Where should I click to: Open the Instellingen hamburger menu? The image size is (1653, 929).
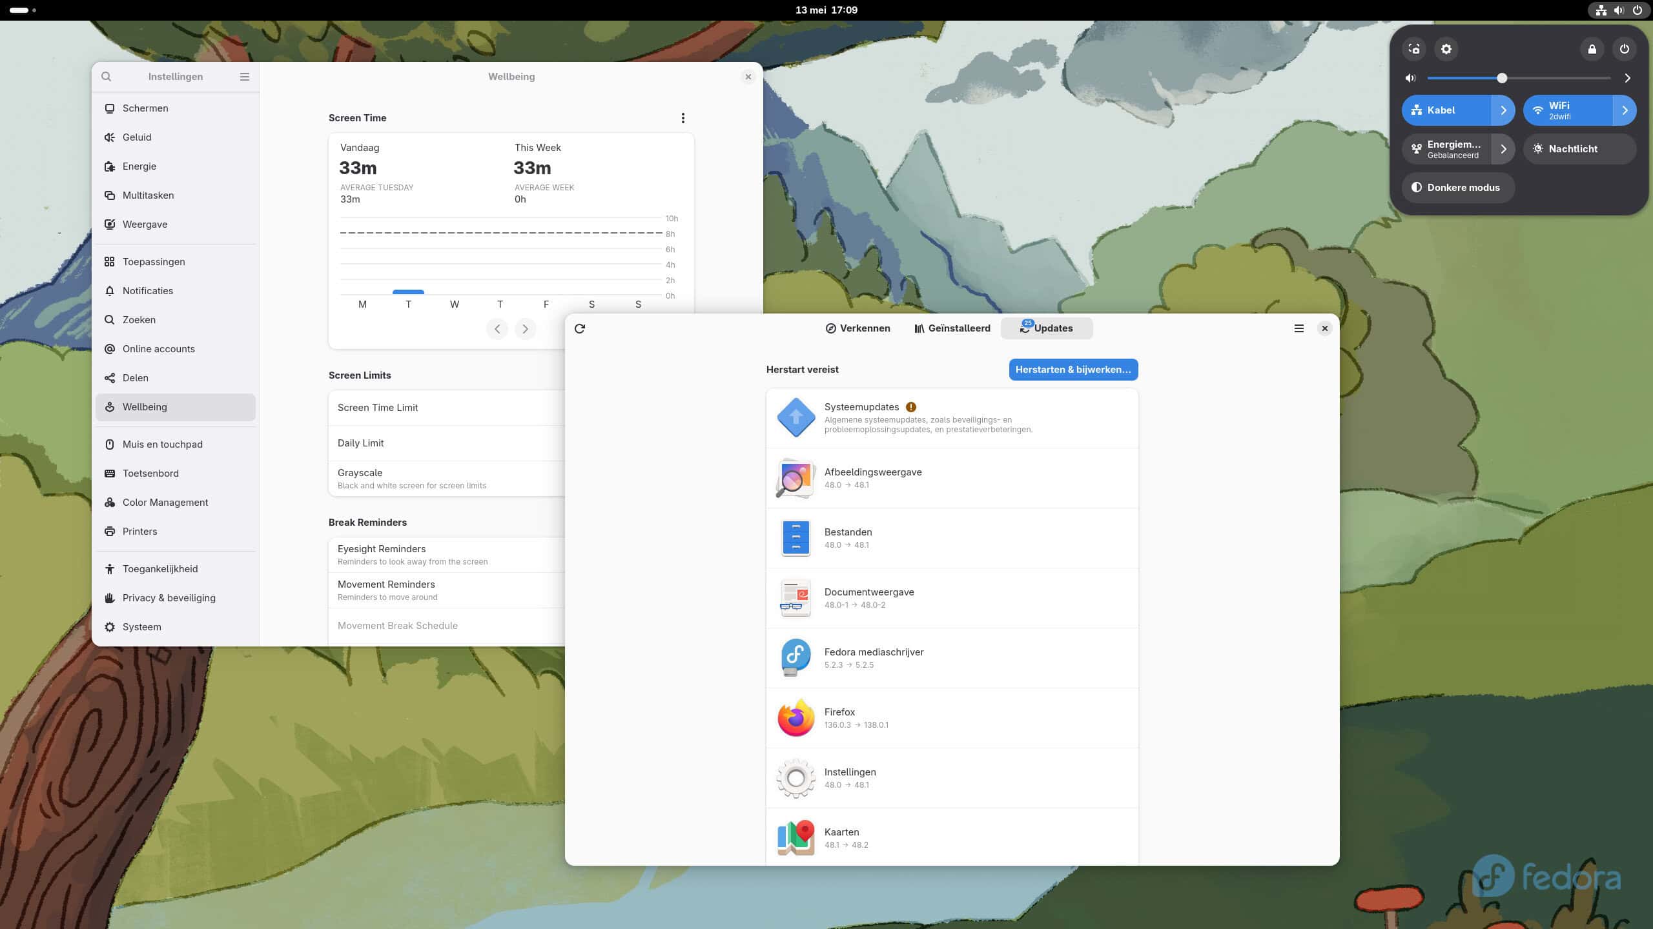point(244,77)
